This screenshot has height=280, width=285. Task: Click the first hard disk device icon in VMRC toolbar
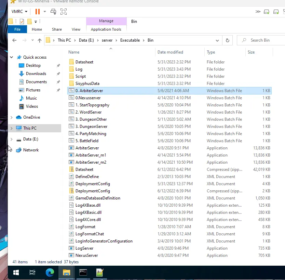click(x=267, y=12)
